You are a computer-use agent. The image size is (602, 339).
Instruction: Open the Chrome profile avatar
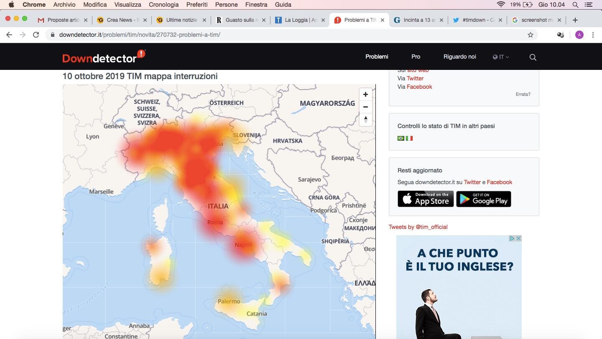click(579, 35)
